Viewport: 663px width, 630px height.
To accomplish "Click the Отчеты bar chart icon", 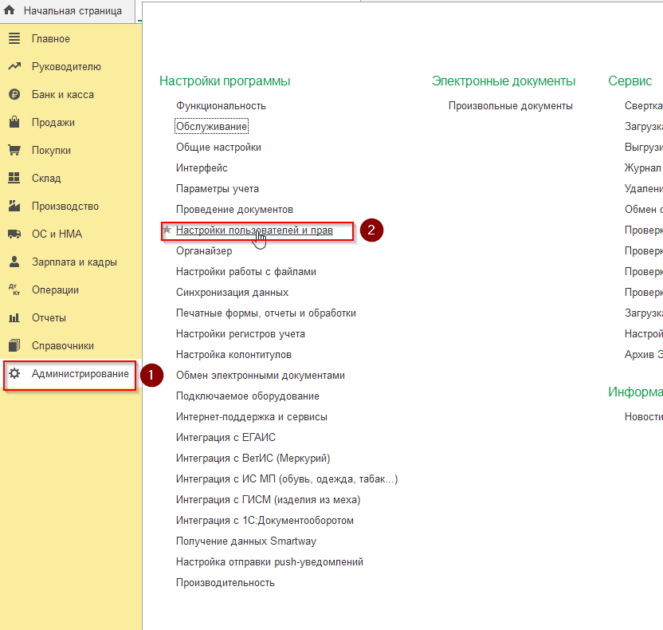I will coord(14,317).
